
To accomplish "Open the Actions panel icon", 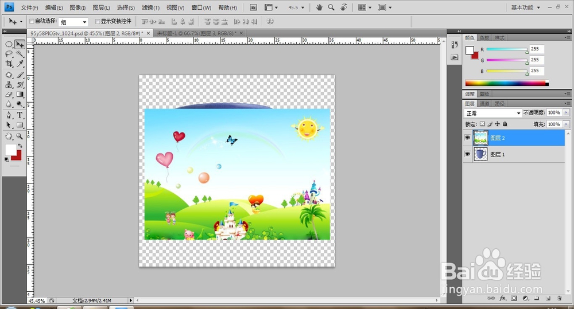I will pyautogui.click(x=454, y=57).
